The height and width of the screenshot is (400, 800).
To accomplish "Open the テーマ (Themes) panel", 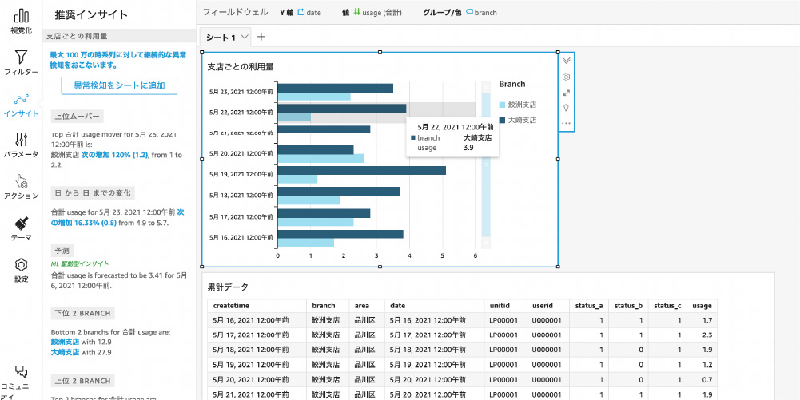I will point(22,228).
